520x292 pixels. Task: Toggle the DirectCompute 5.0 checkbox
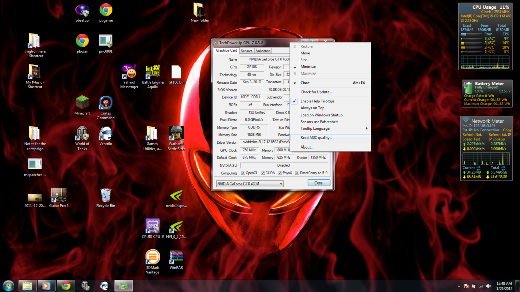297,173
